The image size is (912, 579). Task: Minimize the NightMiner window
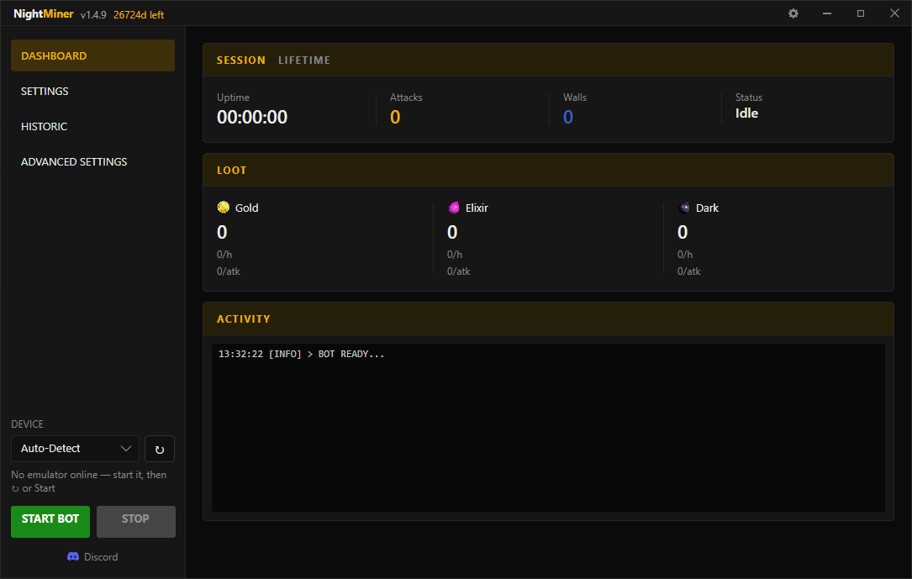[x=826, y=13]
